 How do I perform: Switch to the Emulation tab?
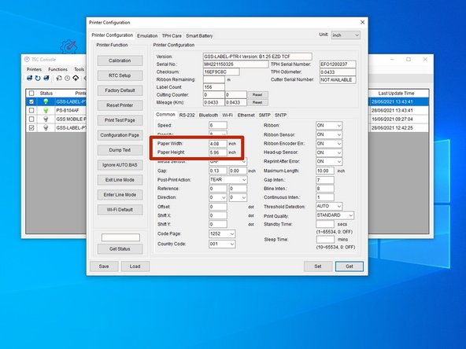(x=147, y=35)
